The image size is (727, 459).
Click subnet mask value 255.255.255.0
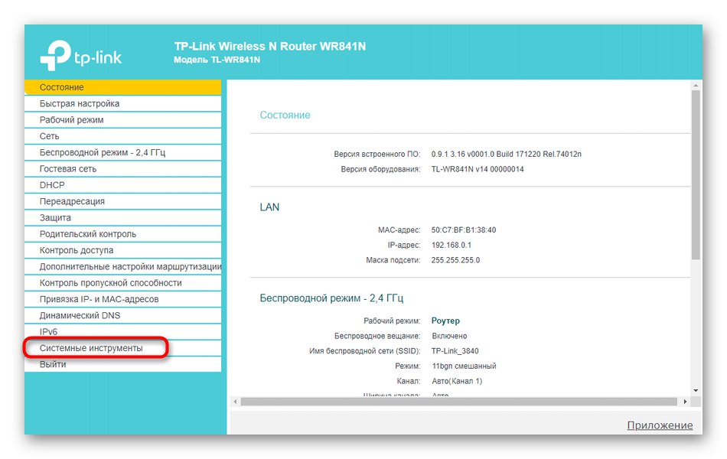click(x=455, y=260)
